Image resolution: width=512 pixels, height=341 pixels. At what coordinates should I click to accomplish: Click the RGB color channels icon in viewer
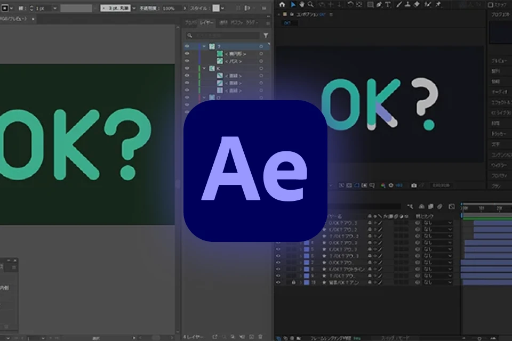[383, 185]
